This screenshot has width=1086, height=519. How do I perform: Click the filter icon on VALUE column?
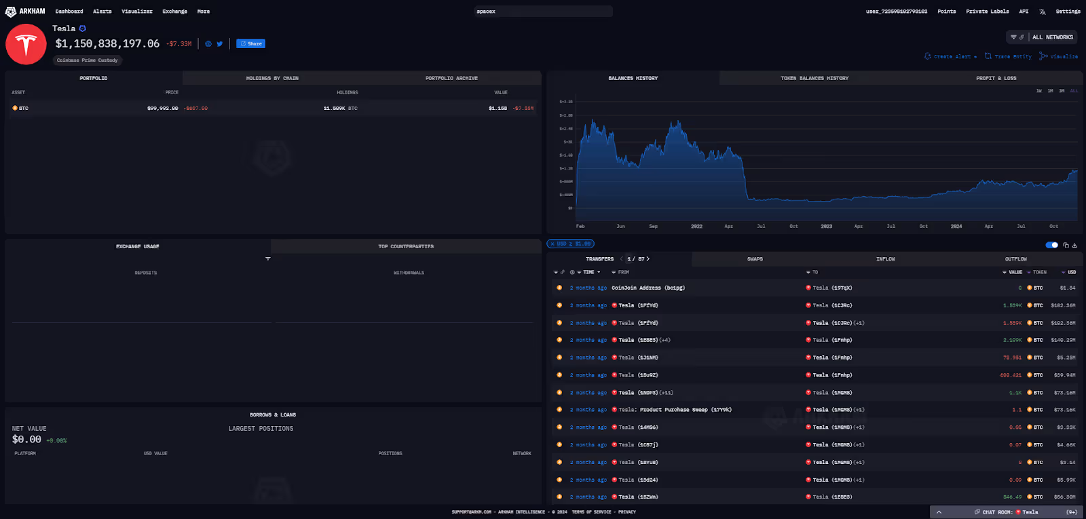coord(1004,272)
